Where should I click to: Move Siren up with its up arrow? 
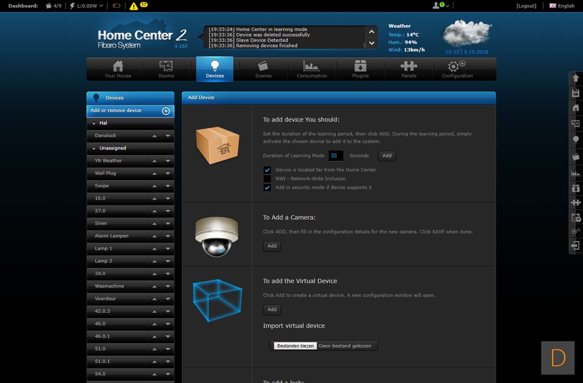pyautogui.click(x=154, y=223)
